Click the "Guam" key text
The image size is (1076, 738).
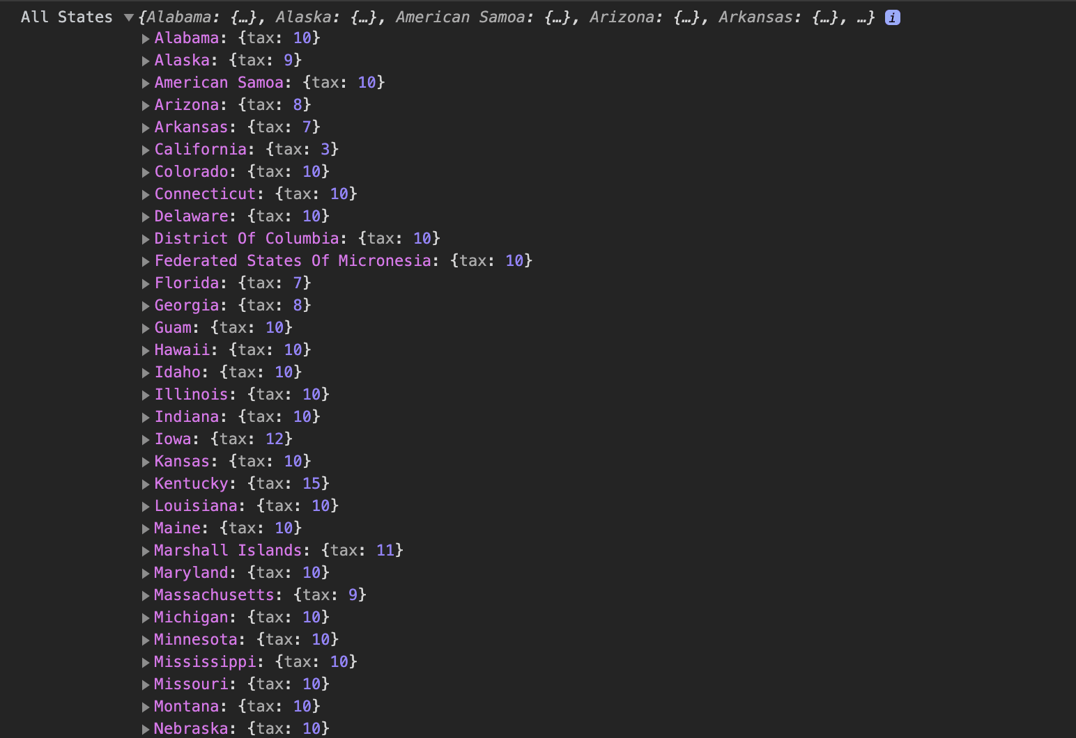[173, 327]
